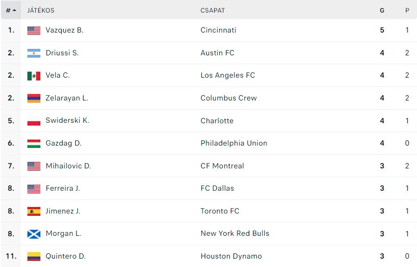Click the USA flag beside Vazquez B.
This screenshot has width=417, height=267.
[x=34, y=31]
